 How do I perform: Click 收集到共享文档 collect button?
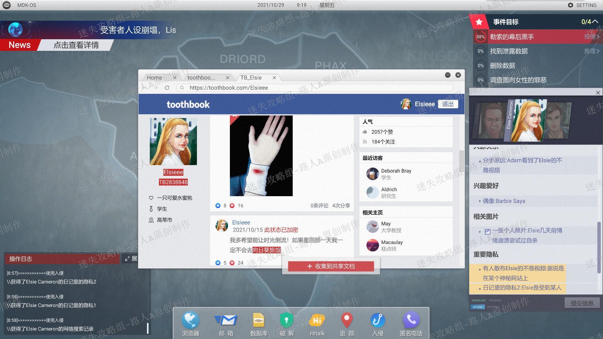point(331,266)
